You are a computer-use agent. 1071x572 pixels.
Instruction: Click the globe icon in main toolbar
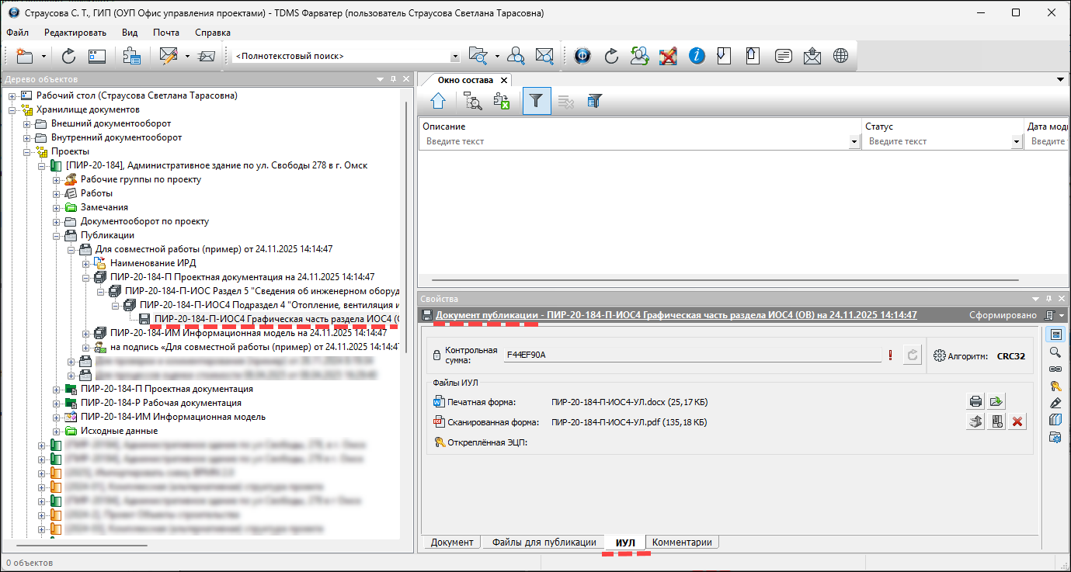click(840, 56)
